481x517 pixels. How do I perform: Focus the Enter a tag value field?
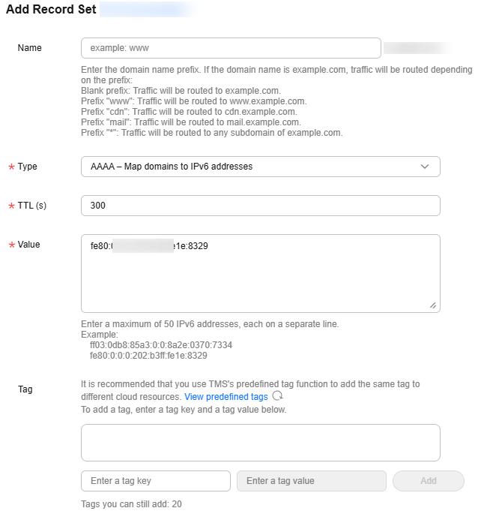[x=312, y=481]
